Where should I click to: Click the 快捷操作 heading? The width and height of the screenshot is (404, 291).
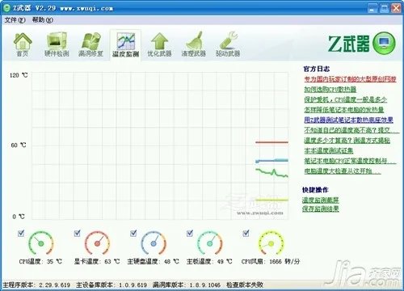[315, 190]
